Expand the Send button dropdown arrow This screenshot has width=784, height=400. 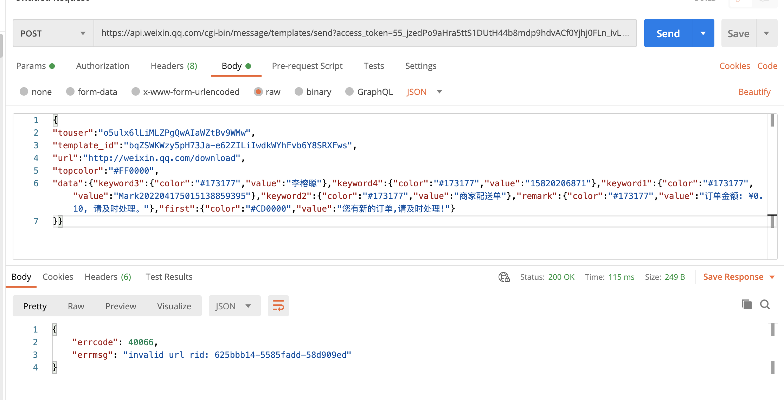pyautogui.click(x=703, y=33)
